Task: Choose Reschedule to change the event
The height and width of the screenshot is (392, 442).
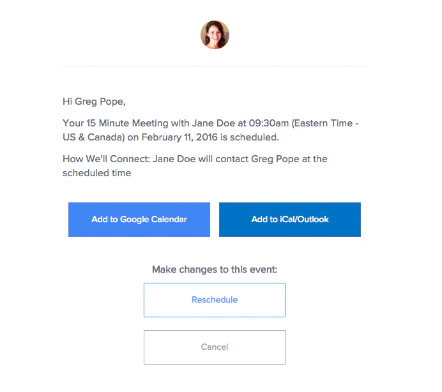Action: pyautogui.click(x=215, y=300)
